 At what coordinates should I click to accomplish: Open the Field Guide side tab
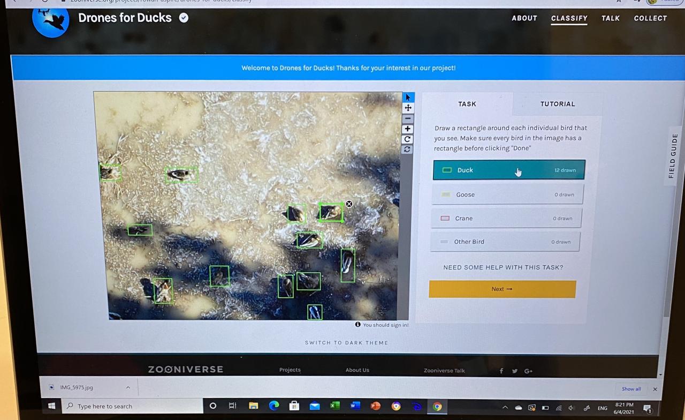[x=673, y=156]
